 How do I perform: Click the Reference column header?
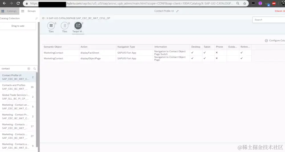[245, 47]
